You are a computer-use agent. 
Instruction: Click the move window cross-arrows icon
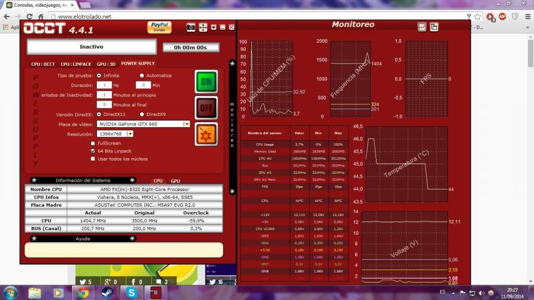tap(203, 28)
